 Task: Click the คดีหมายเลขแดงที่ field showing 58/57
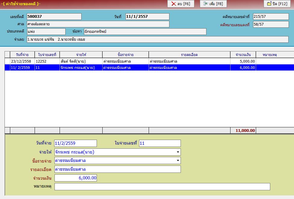271,24
